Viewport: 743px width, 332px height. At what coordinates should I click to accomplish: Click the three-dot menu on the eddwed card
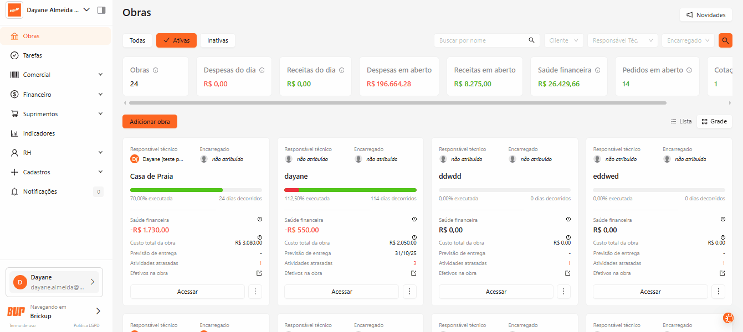[718, 292]
